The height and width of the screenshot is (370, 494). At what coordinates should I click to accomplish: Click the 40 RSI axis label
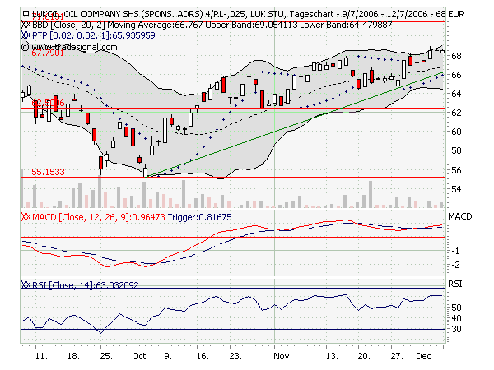click(456, 318)
